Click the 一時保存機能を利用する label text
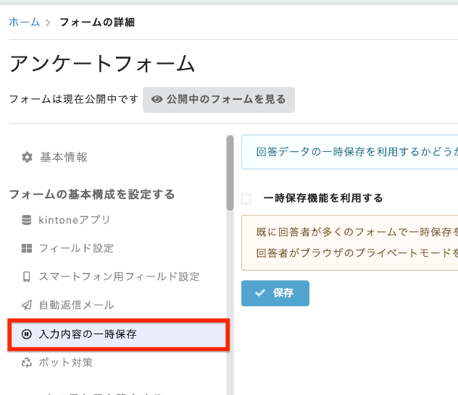The height and width of the screenshot is (395, 458). [x=323, y=198]
